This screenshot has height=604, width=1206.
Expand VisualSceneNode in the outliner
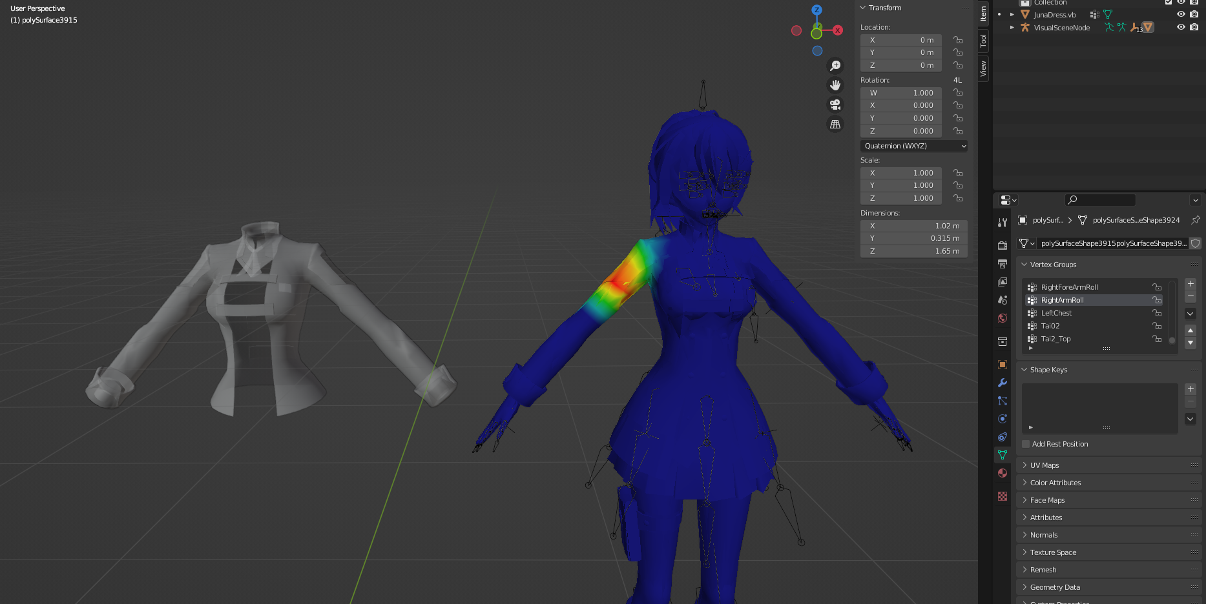(1012, 28)
